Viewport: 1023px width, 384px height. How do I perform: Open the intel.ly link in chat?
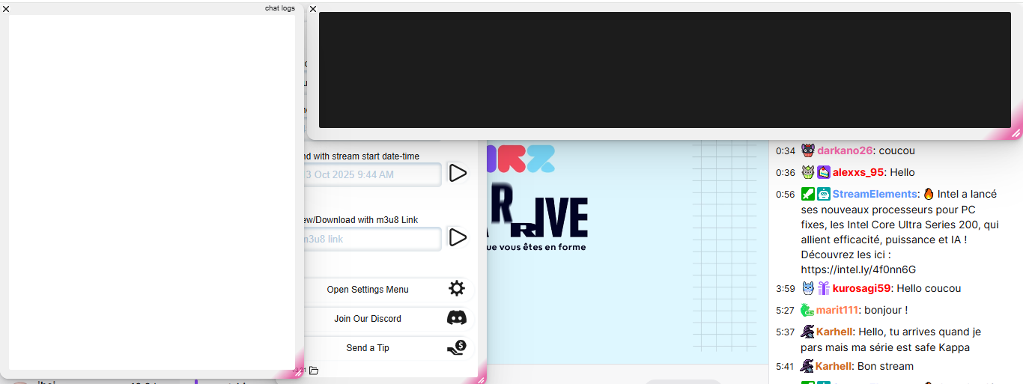point(858,269)
